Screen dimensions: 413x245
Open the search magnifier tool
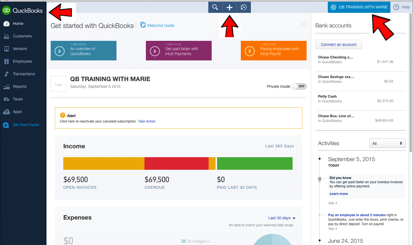tap(215, 7)
